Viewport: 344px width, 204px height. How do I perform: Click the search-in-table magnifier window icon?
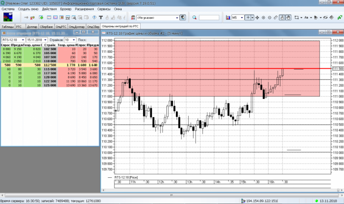coord(74,18)
